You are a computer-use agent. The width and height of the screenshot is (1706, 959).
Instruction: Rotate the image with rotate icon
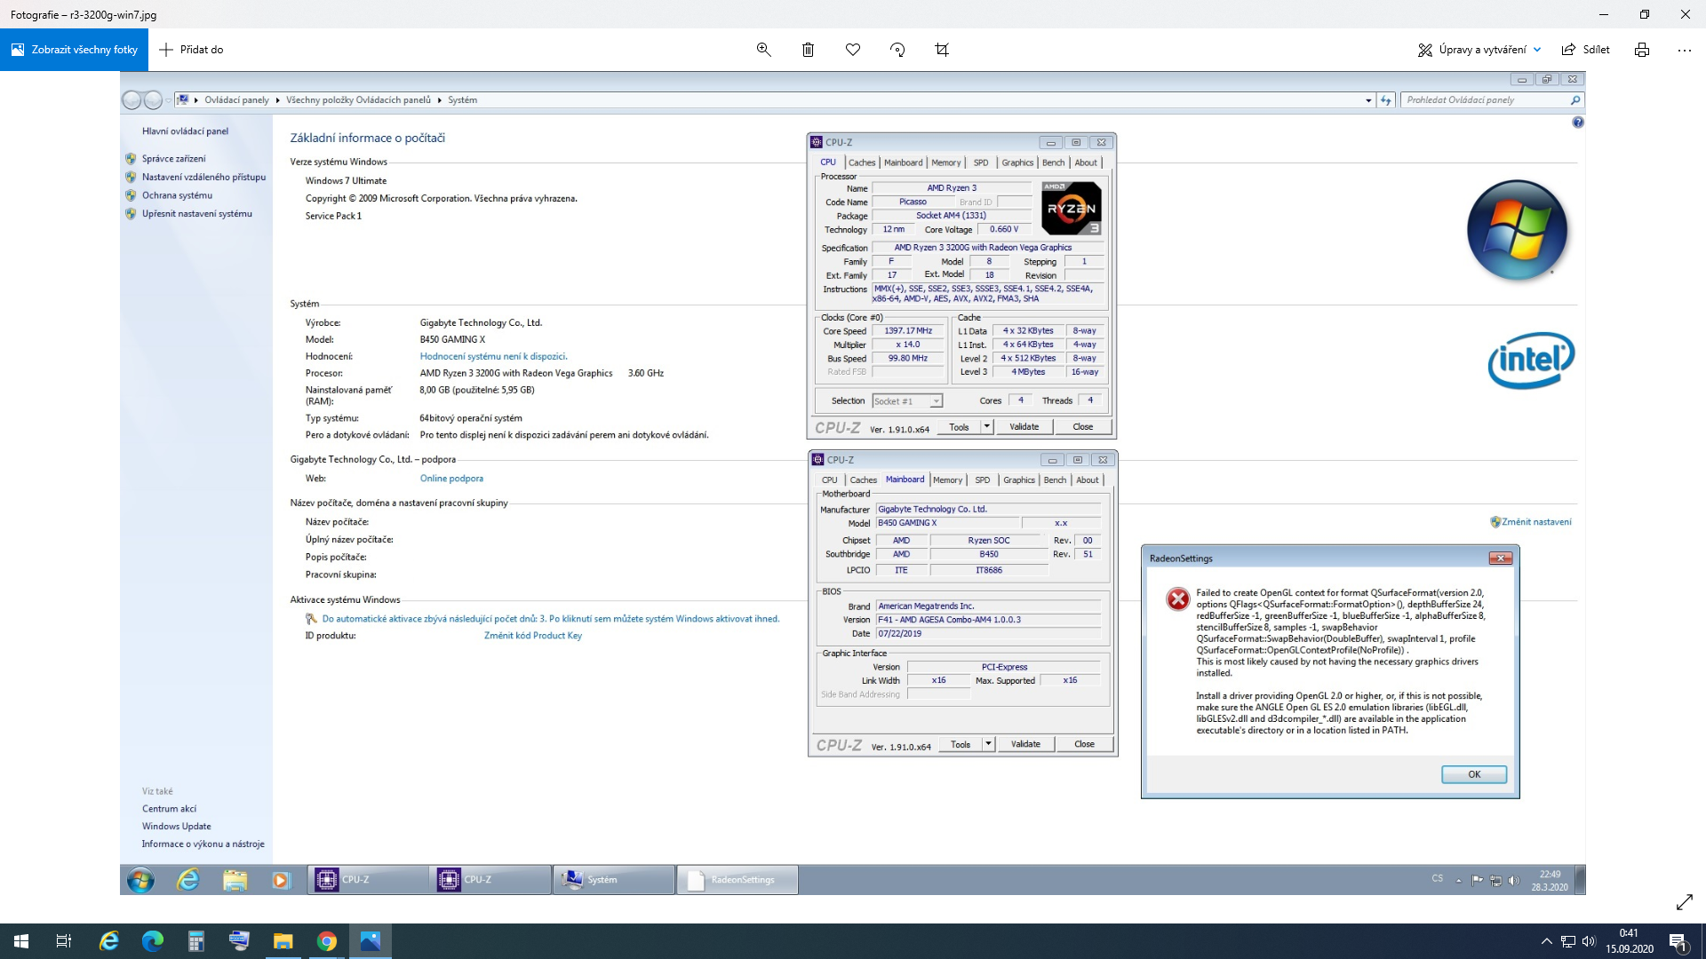coord(897,50)
